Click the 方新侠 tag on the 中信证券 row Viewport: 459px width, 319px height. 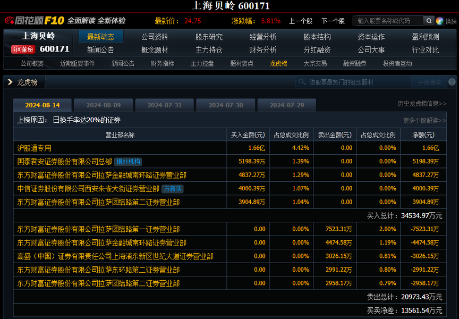[173, 189]
